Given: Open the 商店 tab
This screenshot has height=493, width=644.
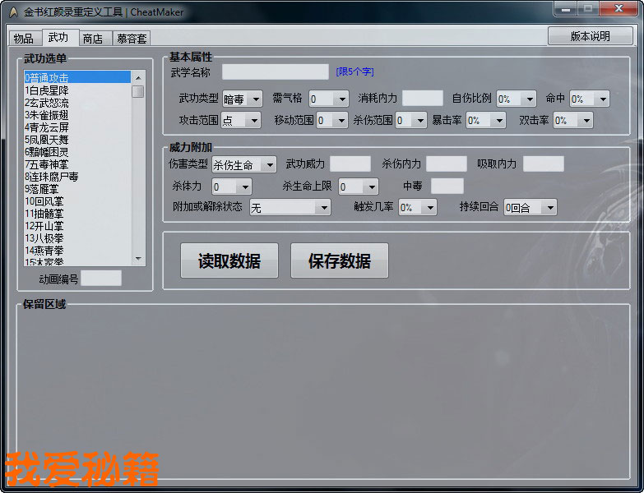Looking at the screenshot, I should (93, 38).
